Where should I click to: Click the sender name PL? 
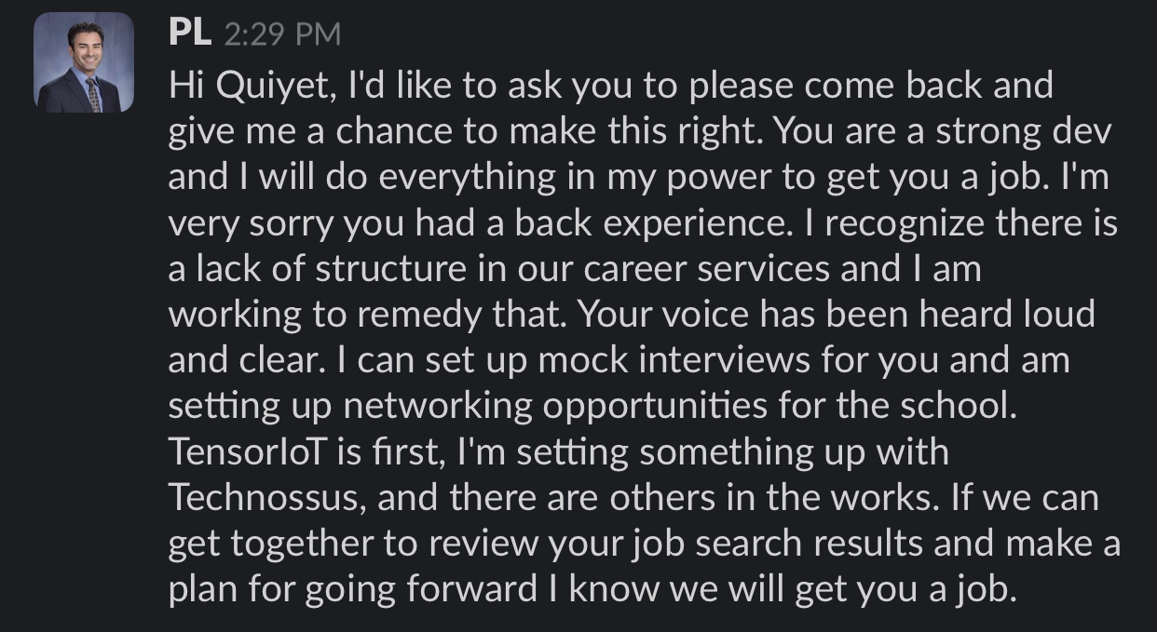[x=190, y=34]
